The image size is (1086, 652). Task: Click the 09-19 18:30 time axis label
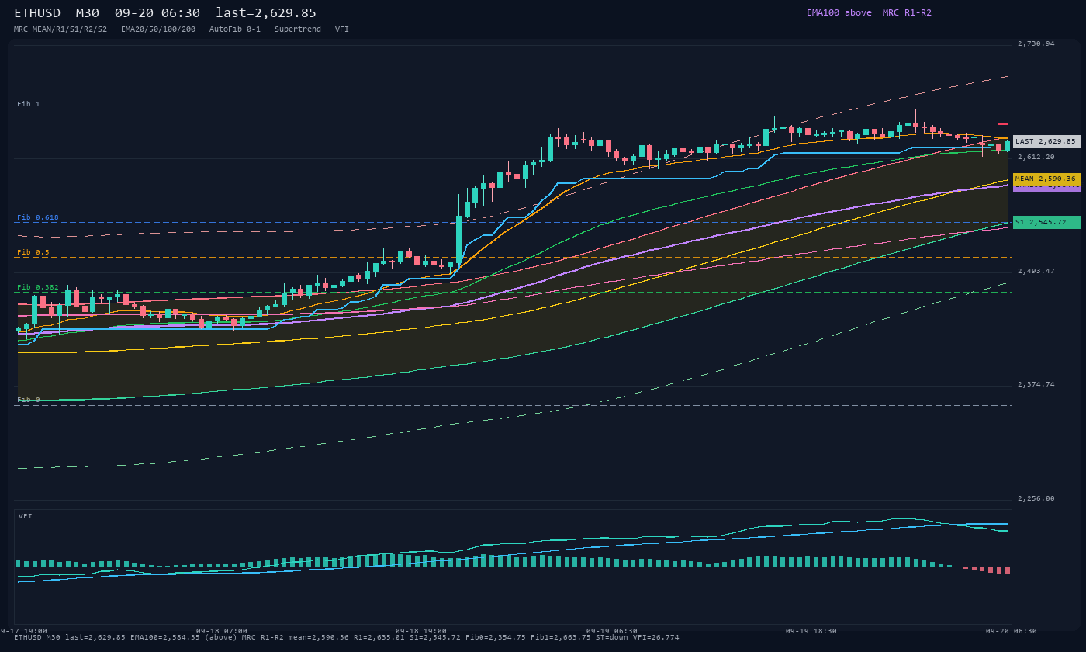click(811, 631)
